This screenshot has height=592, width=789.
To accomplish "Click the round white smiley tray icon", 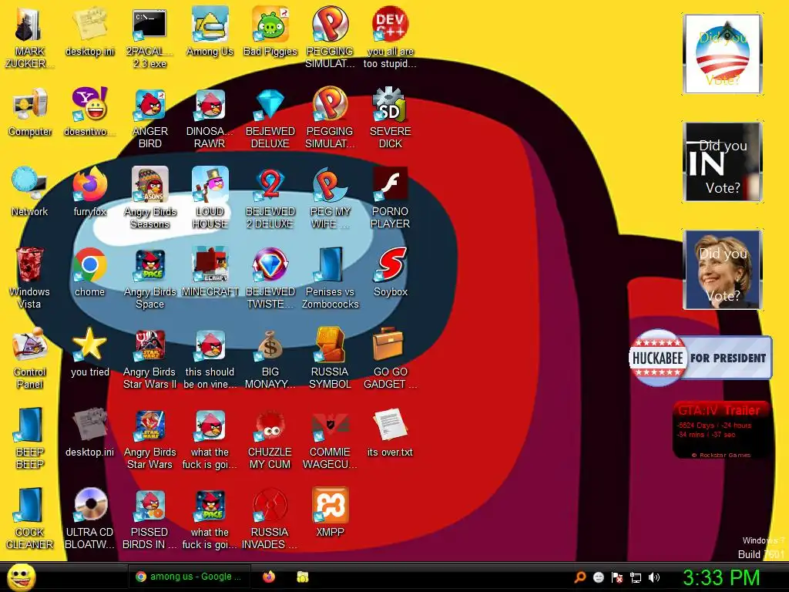I will click(598, 577).
